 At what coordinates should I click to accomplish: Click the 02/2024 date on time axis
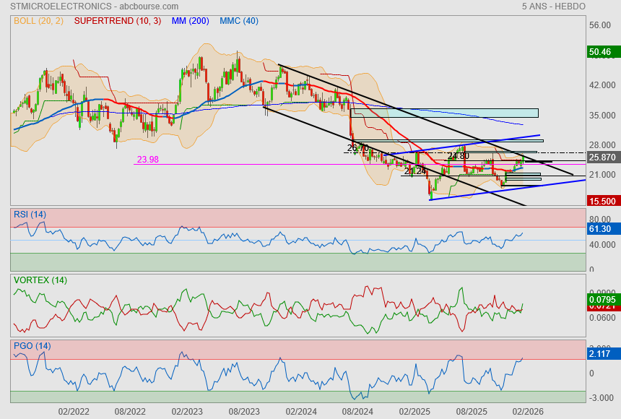tap(300, 410)
